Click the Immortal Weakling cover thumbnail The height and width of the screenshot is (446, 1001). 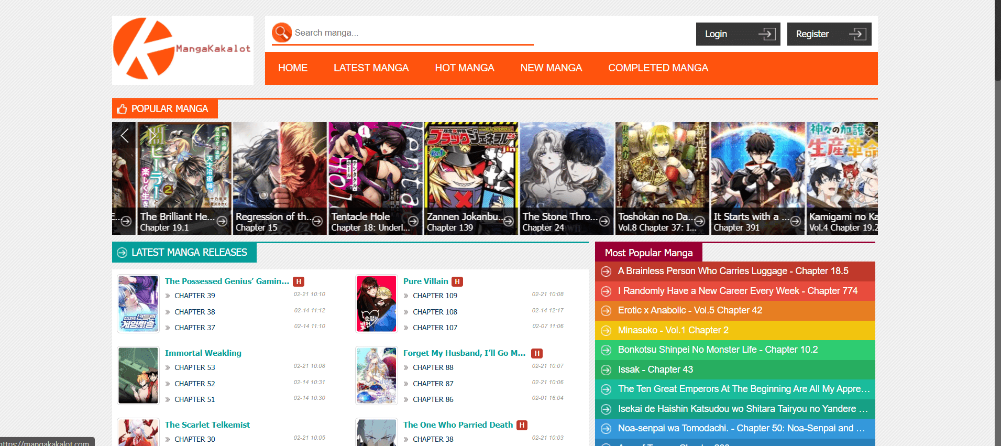pos(138,375)
